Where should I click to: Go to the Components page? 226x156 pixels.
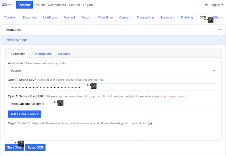click(x=57, y=5)
